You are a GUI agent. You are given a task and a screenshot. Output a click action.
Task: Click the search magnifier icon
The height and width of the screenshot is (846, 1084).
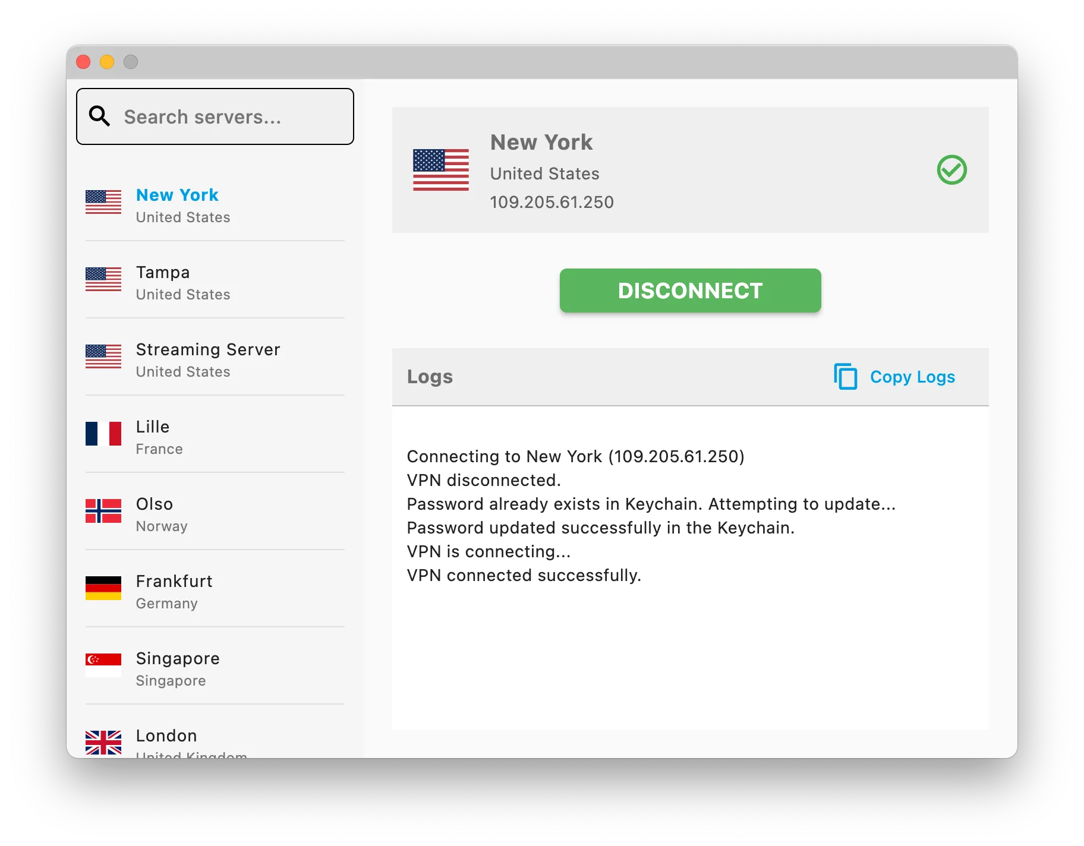99,116
